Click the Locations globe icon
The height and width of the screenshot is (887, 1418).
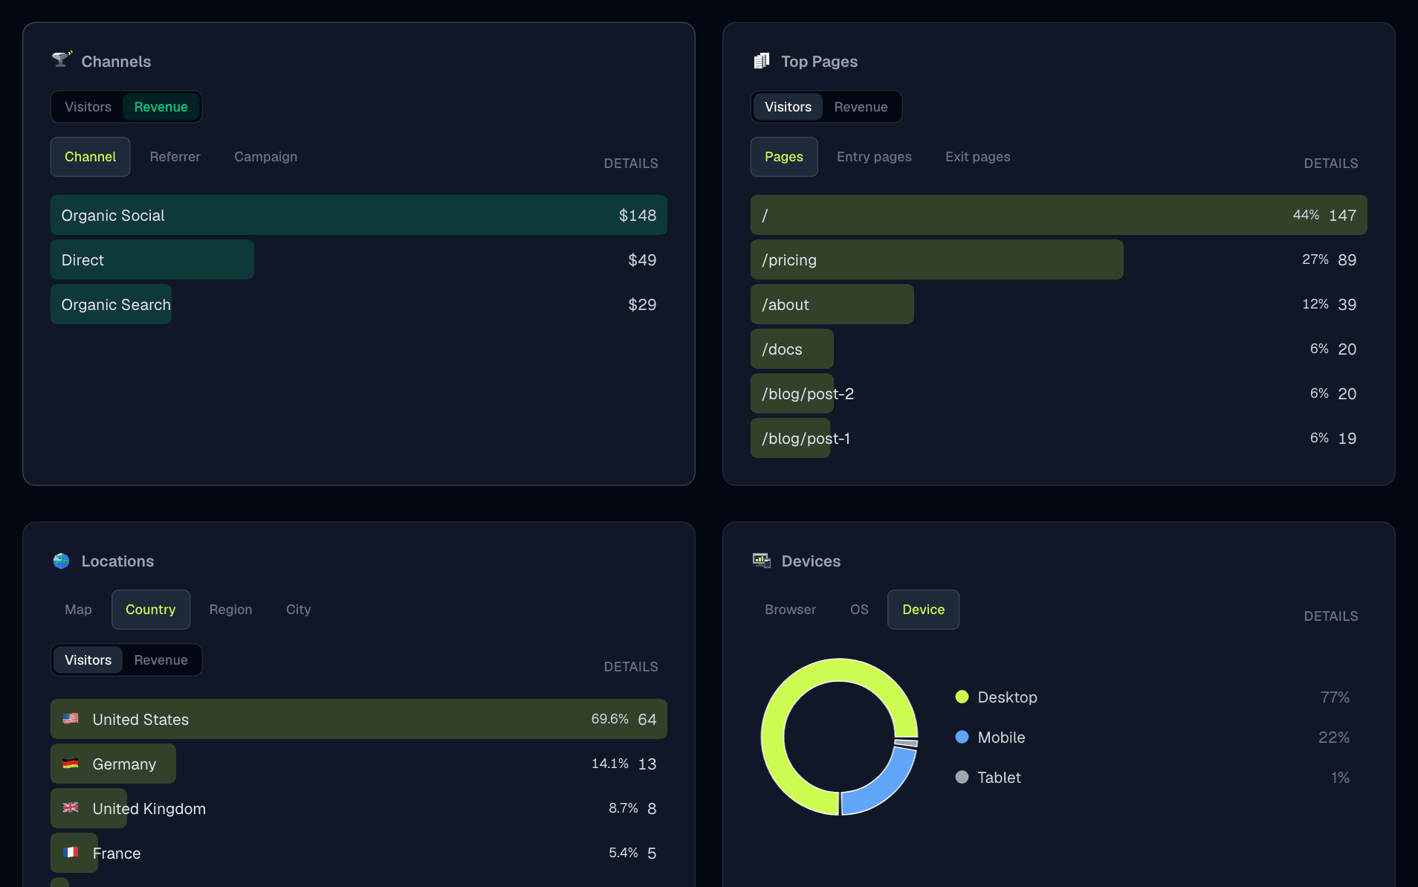point(62,561)
